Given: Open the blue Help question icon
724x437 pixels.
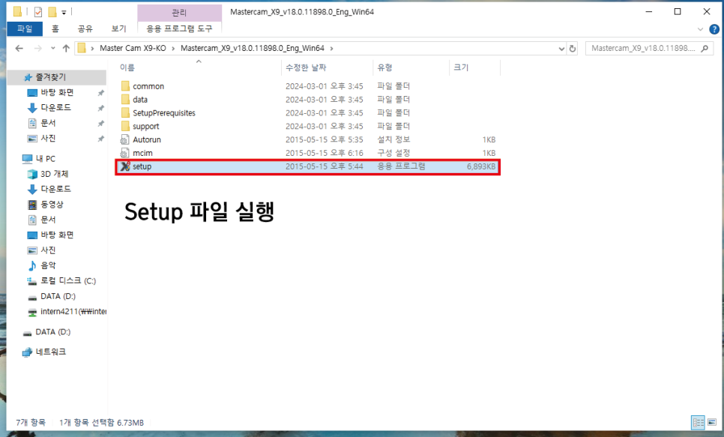Looking at the screenshot, I should click(x=714, y=29).
